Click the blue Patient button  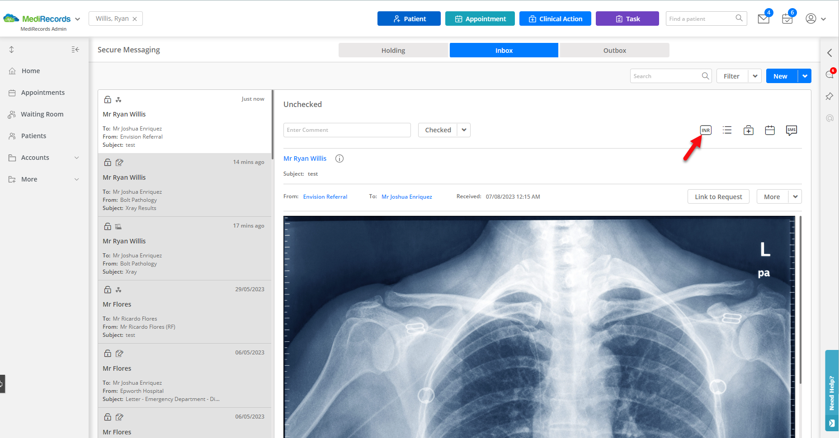[409, 19]
